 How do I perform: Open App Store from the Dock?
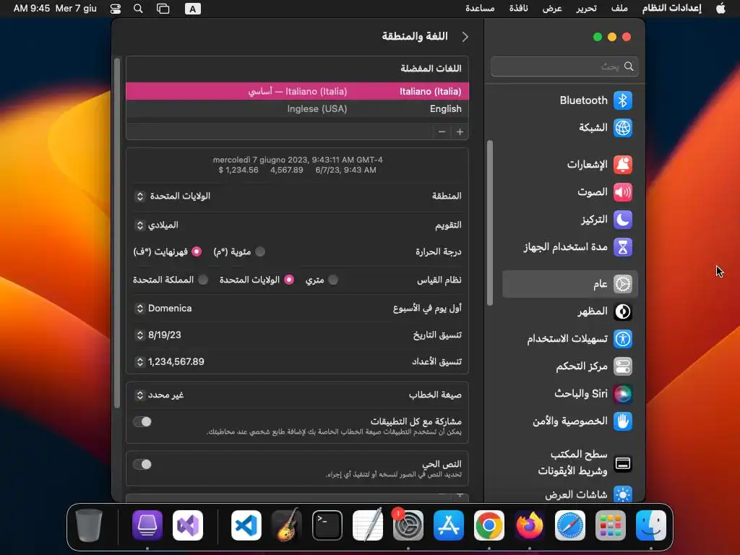coord(448,525)
